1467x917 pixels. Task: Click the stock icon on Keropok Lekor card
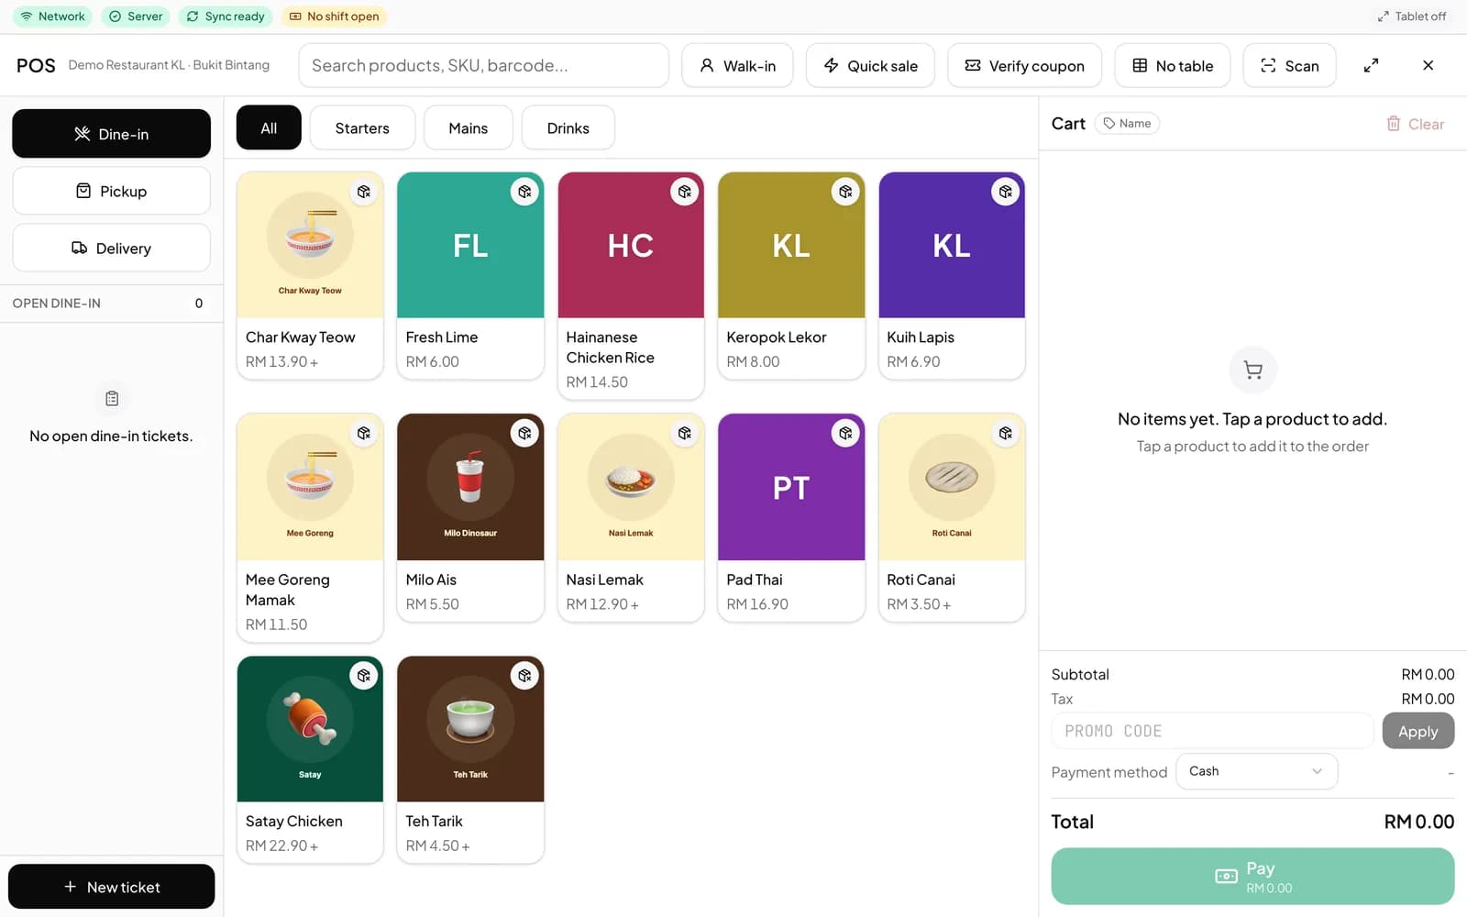(845, 192)
